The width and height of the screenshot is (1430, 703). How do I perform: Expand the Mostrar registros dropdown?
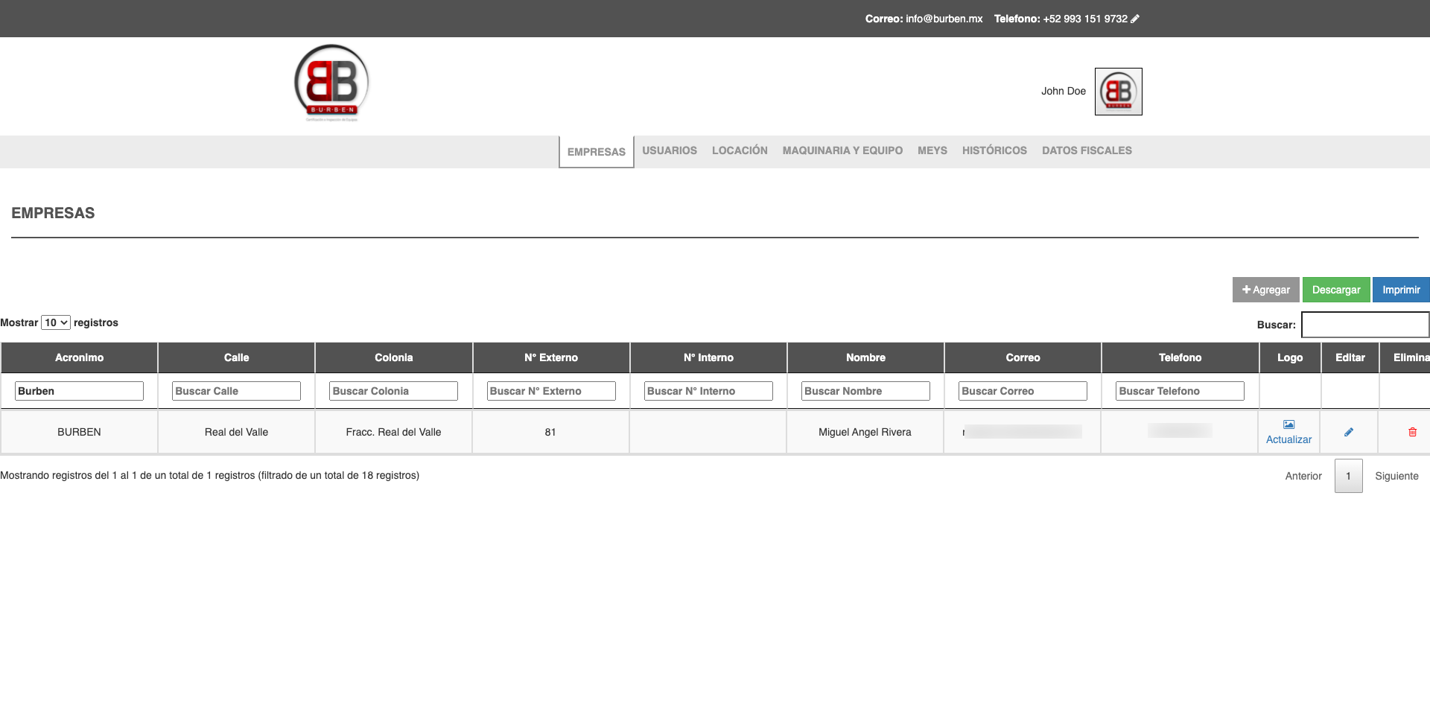(x=56, y=322)
